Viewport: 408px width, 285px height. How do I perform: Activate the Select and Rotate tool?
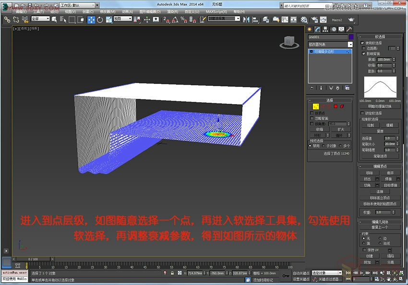coord(100,20)
